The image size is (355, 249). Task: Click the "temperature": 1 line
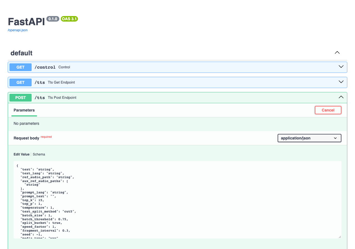tap(37, 207)
